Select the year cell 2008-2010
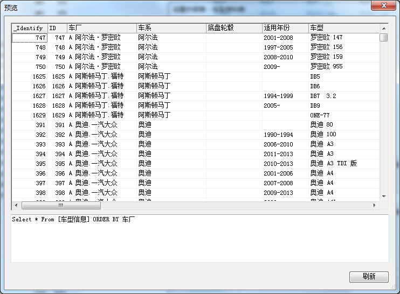Image resolution: width=400 pixels, height=294 pixels. [x=286, y=57]
